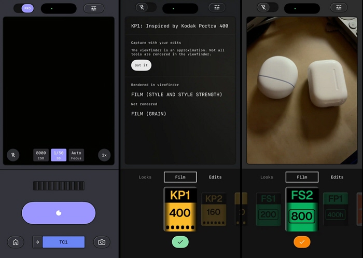Toggle flash switch in right screen
363x258 pixels.
pos(268,7)
